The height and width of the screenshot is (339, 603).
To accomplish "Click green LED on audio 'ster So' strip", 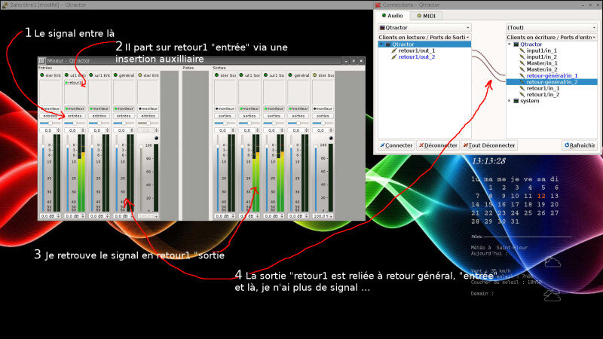I will point(216,75).
